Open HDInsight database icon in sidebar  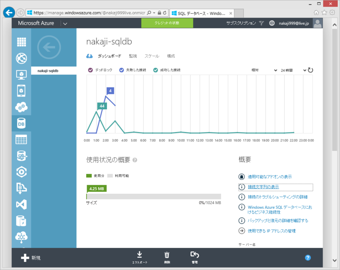click(x=22, y=156)
